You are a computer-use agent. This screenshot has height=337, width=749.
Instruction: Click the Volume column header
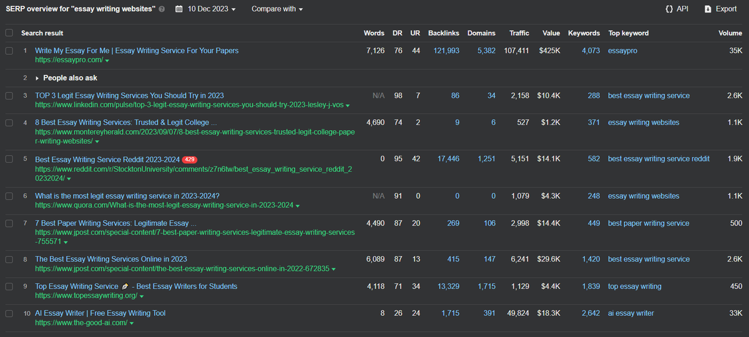click(730, 33)
